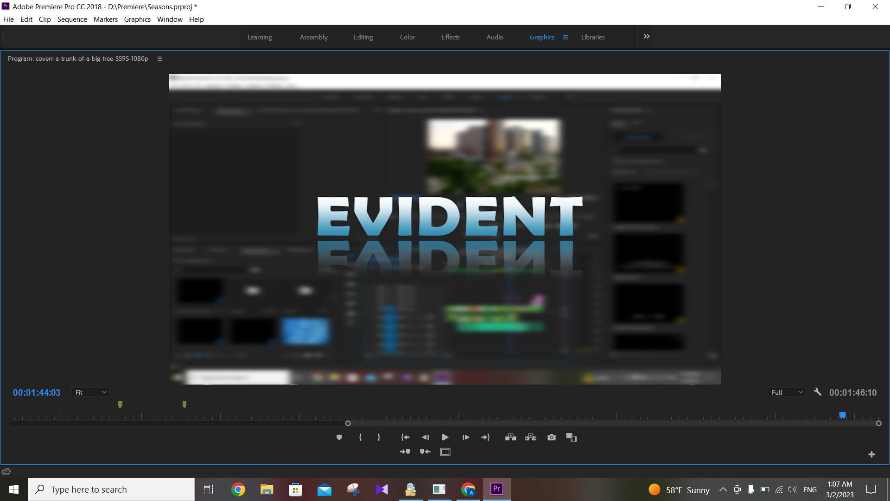
Task: Play the sequence in the Program monitor
Action: (445, 437)
